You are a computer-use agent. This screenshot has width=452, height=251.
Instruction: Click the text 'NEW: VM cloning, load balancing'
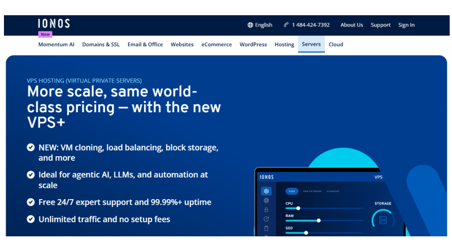pyautogui.click(x=128, y=152)
